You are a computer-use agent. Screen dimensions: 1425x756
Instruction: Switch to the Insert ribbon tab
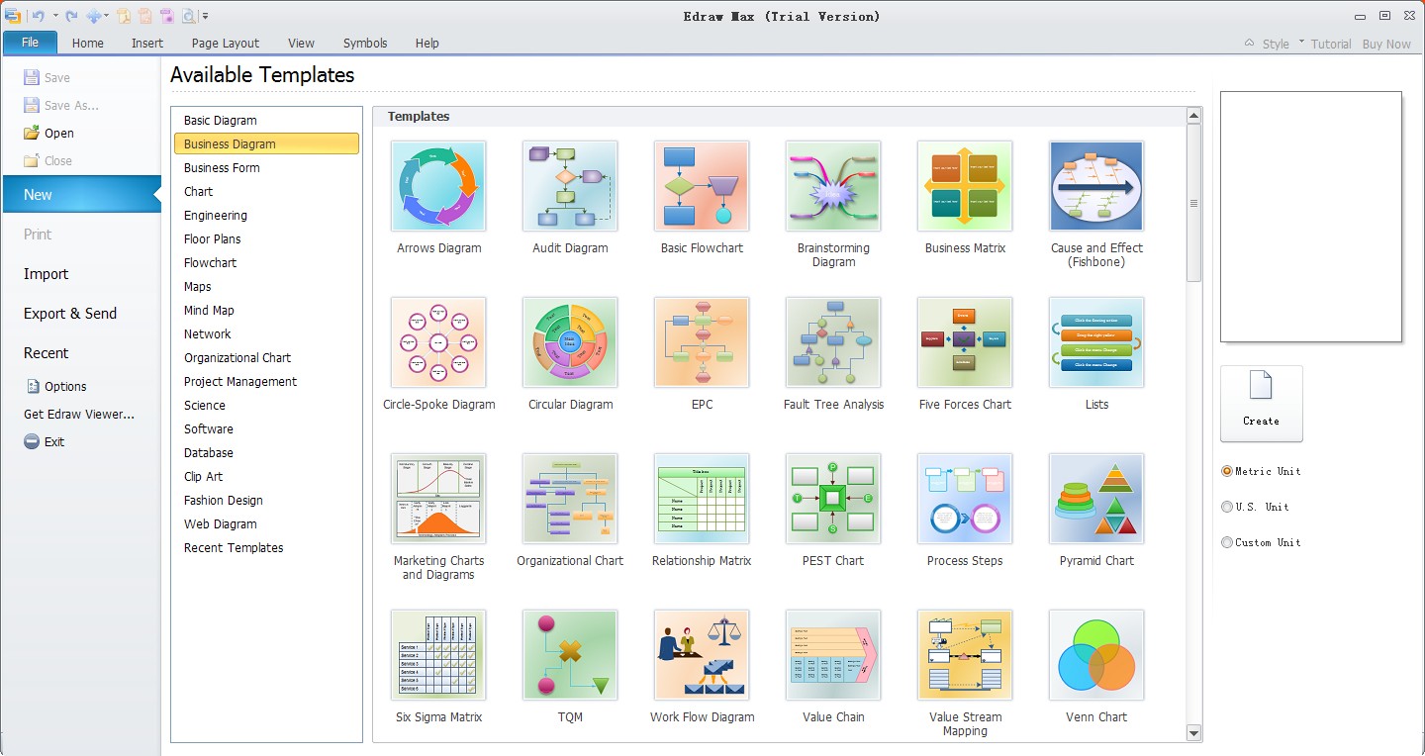coord(147,43)
